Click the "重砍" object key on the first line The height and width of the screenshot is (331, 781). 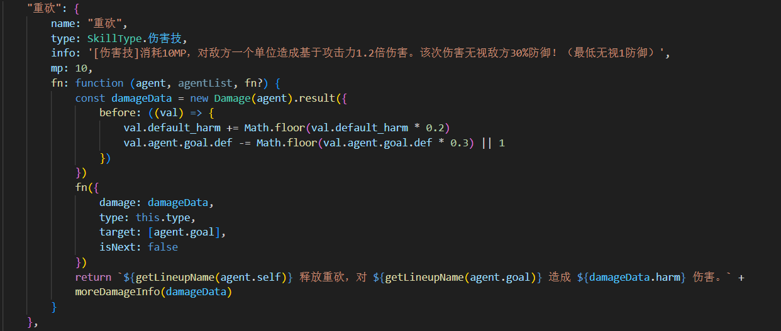(x=43, y=9)
